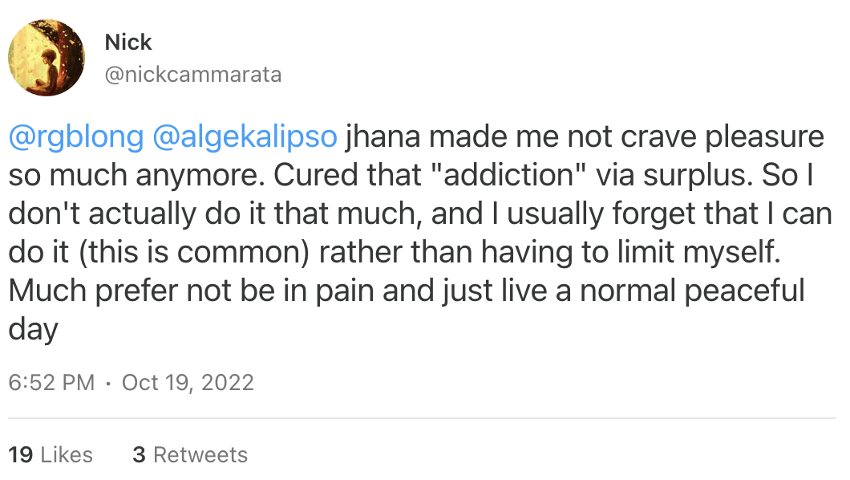The height and width of the screenshot is (480, 850).
Task: Click the 6:52 PM time text
Action: (51, 383)
